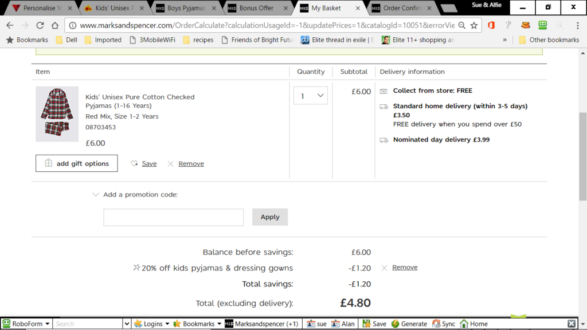The width and height of the screenshot is (587, 330).
Task: Open the pyjamas product thumbnail
Action: pyautogui.click(x=57, y=114)
